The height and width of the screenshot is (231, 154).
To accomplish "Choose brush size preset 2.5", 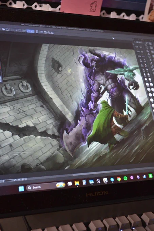I will point(148,85).
